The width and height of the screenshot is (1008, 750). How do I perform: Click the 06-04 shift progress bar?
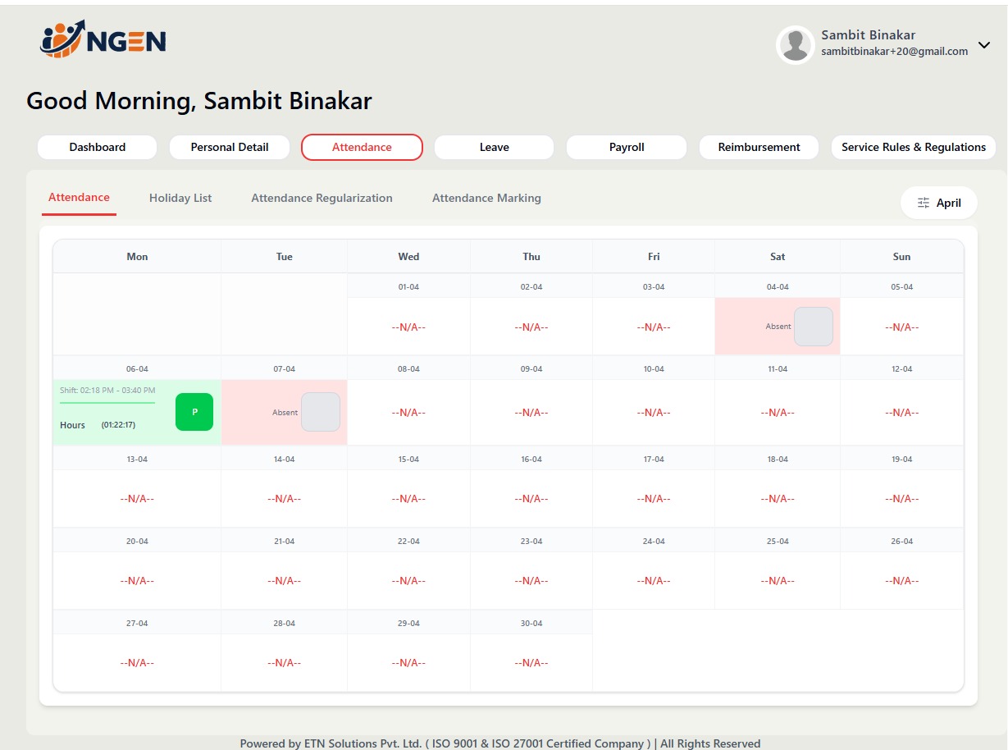tap(107, 403)
